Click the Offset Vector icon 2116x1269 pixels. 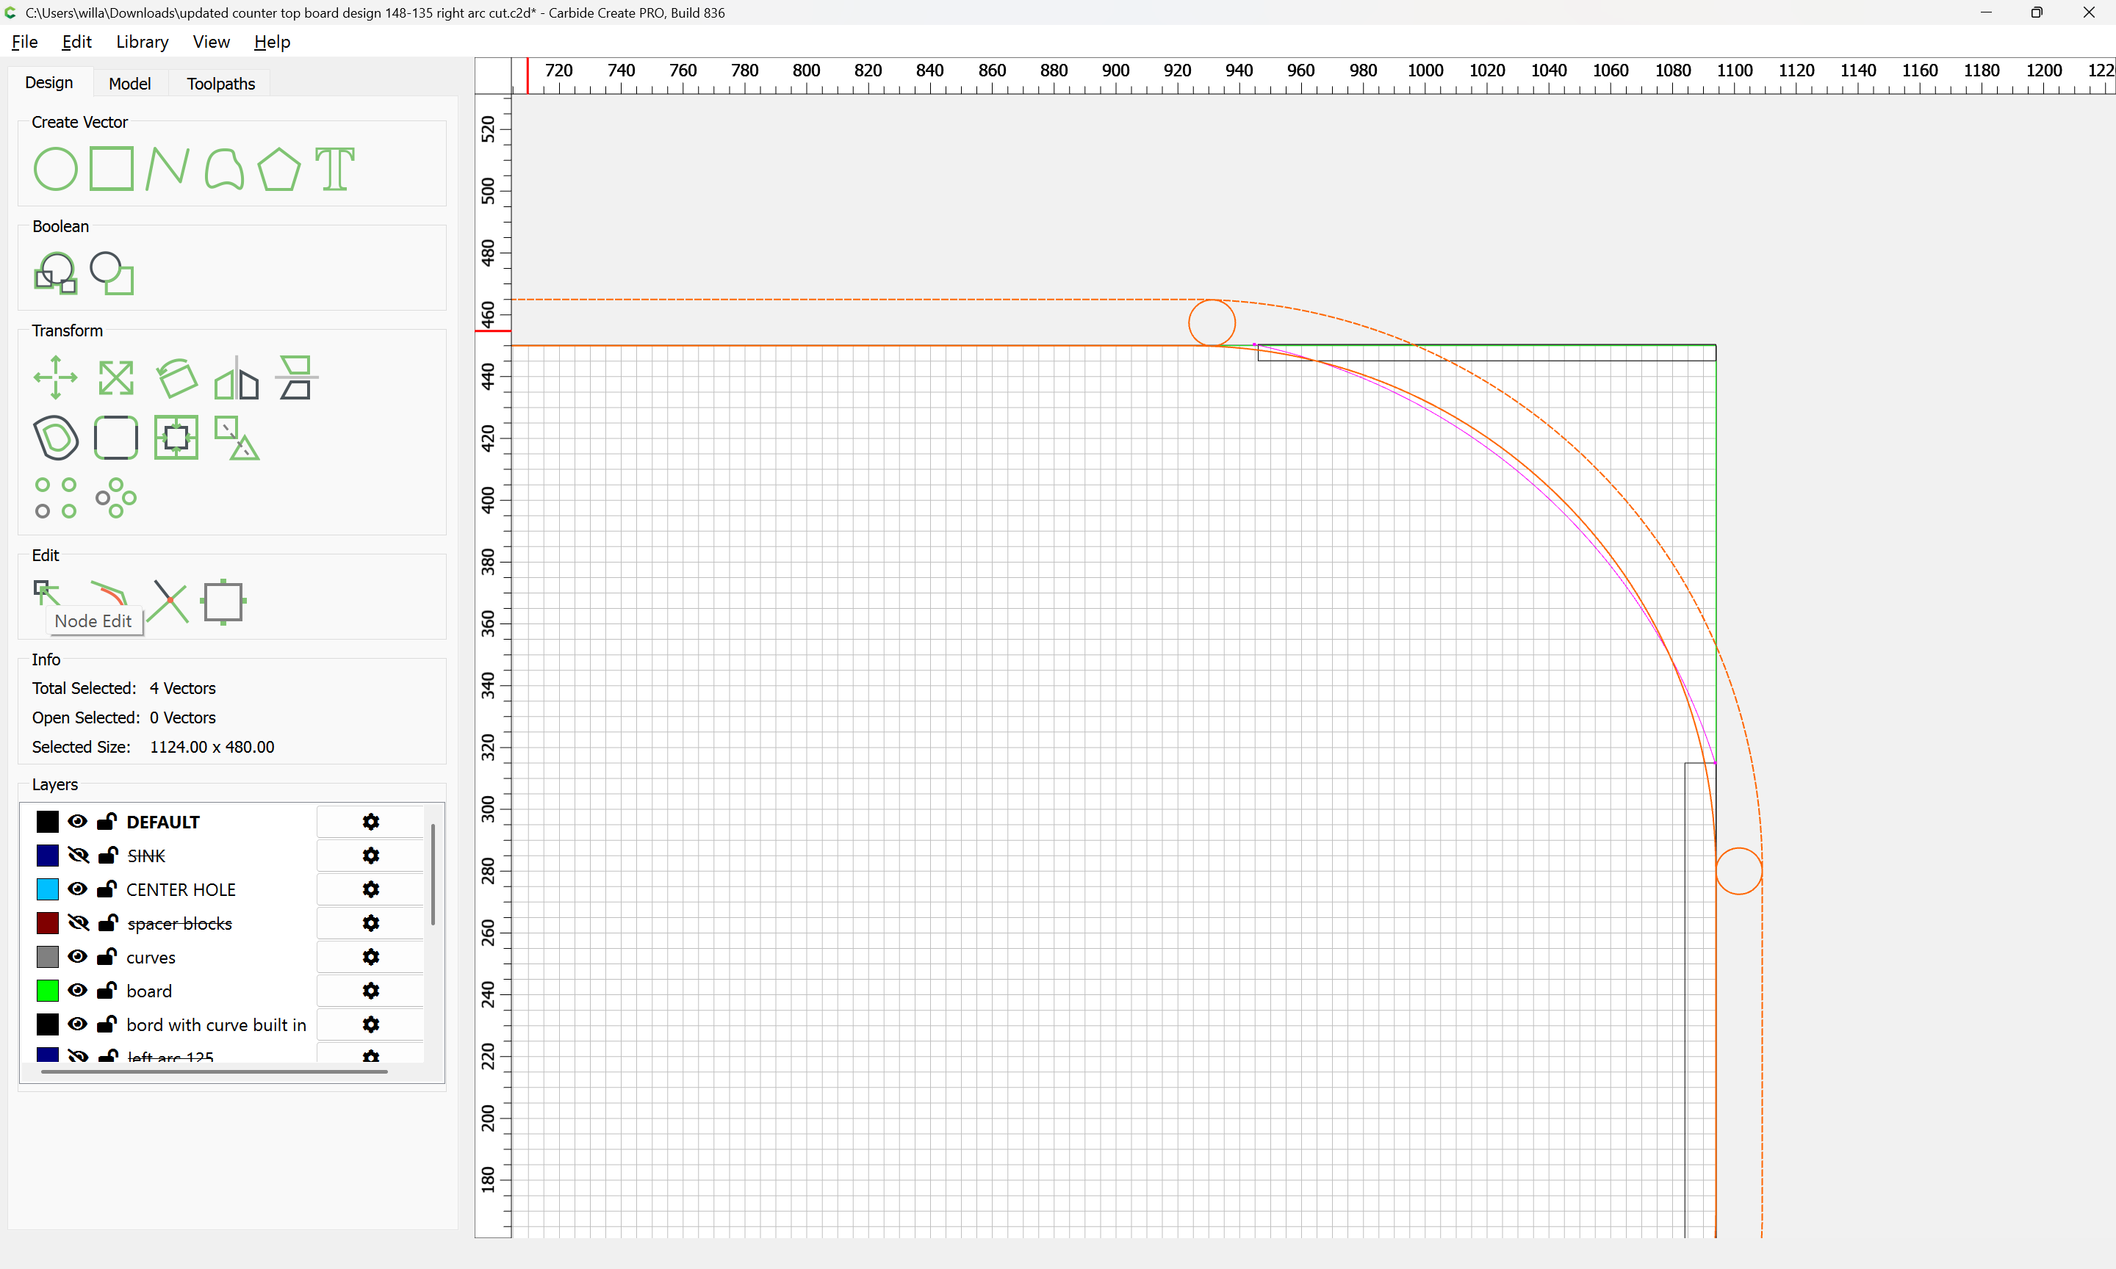point(55,438)
